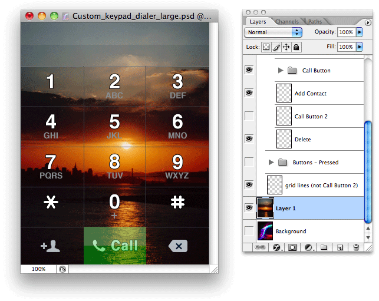The height and width of the screenshot is (301, 379).
Task: Select the Add Contact layer name
Action: (311, 94)
